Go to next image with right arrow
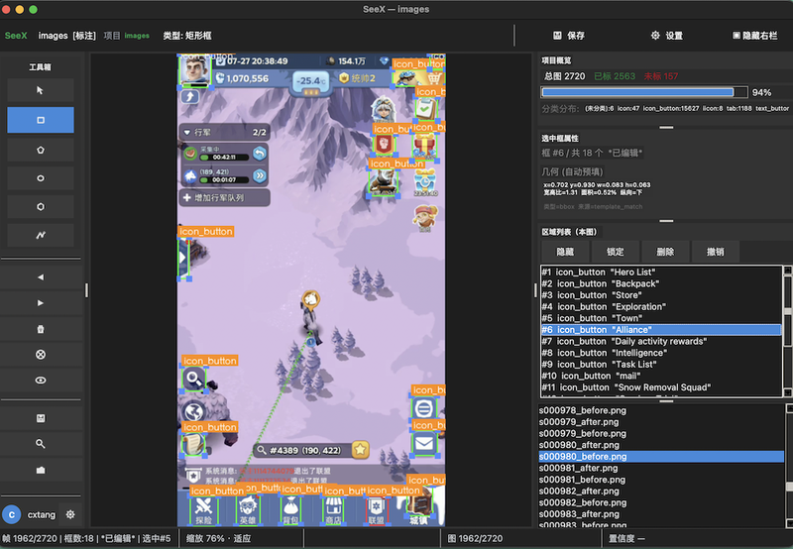Image resolution: width=793 pixels, height=549 pixels. click(x=41, y=303)
